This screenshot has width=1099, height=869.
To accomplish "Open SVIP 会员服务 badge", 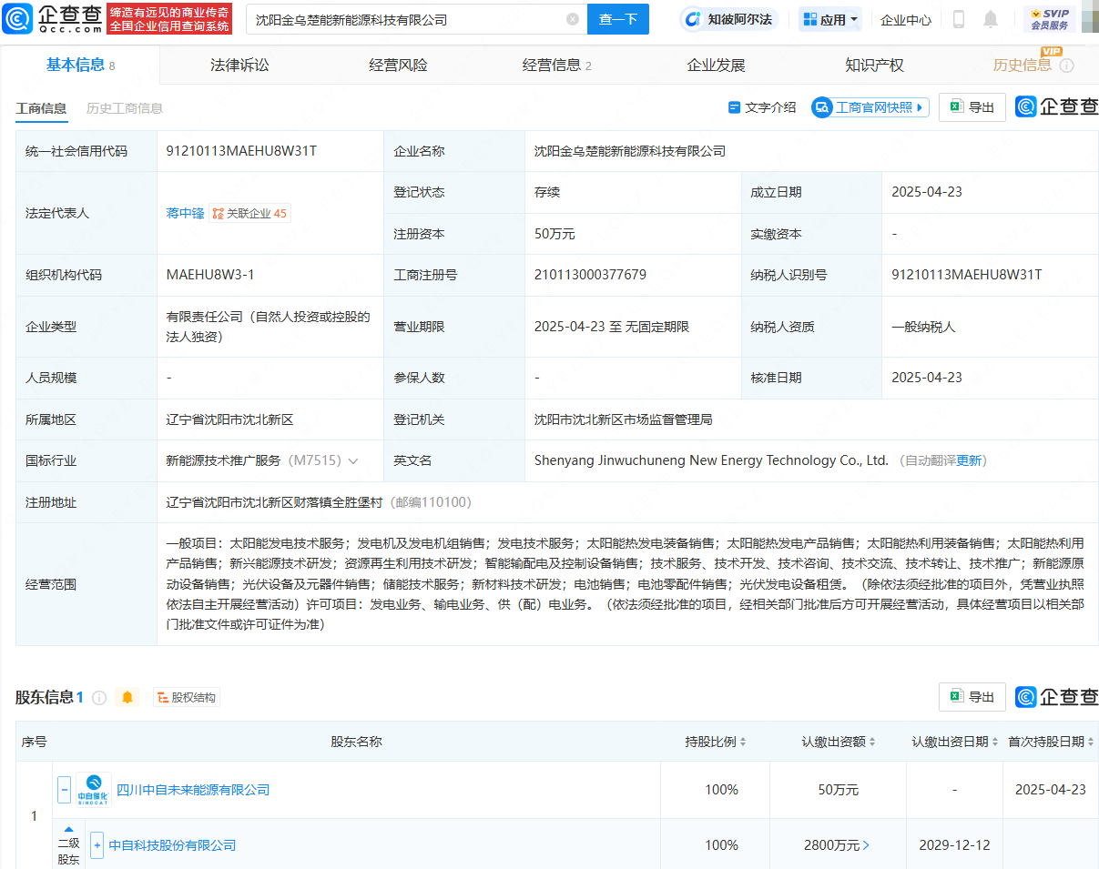I will pyautogui.click(x=1049, y=19).
